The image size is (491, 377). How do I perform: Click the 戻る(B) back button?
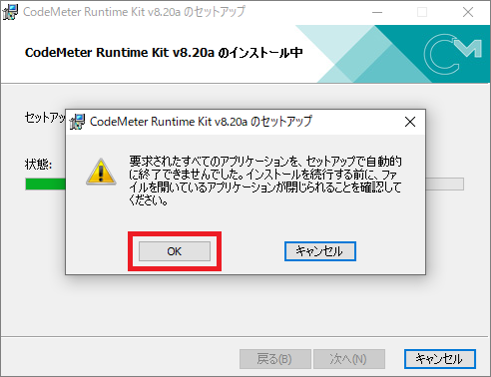[x=275, y=359]
